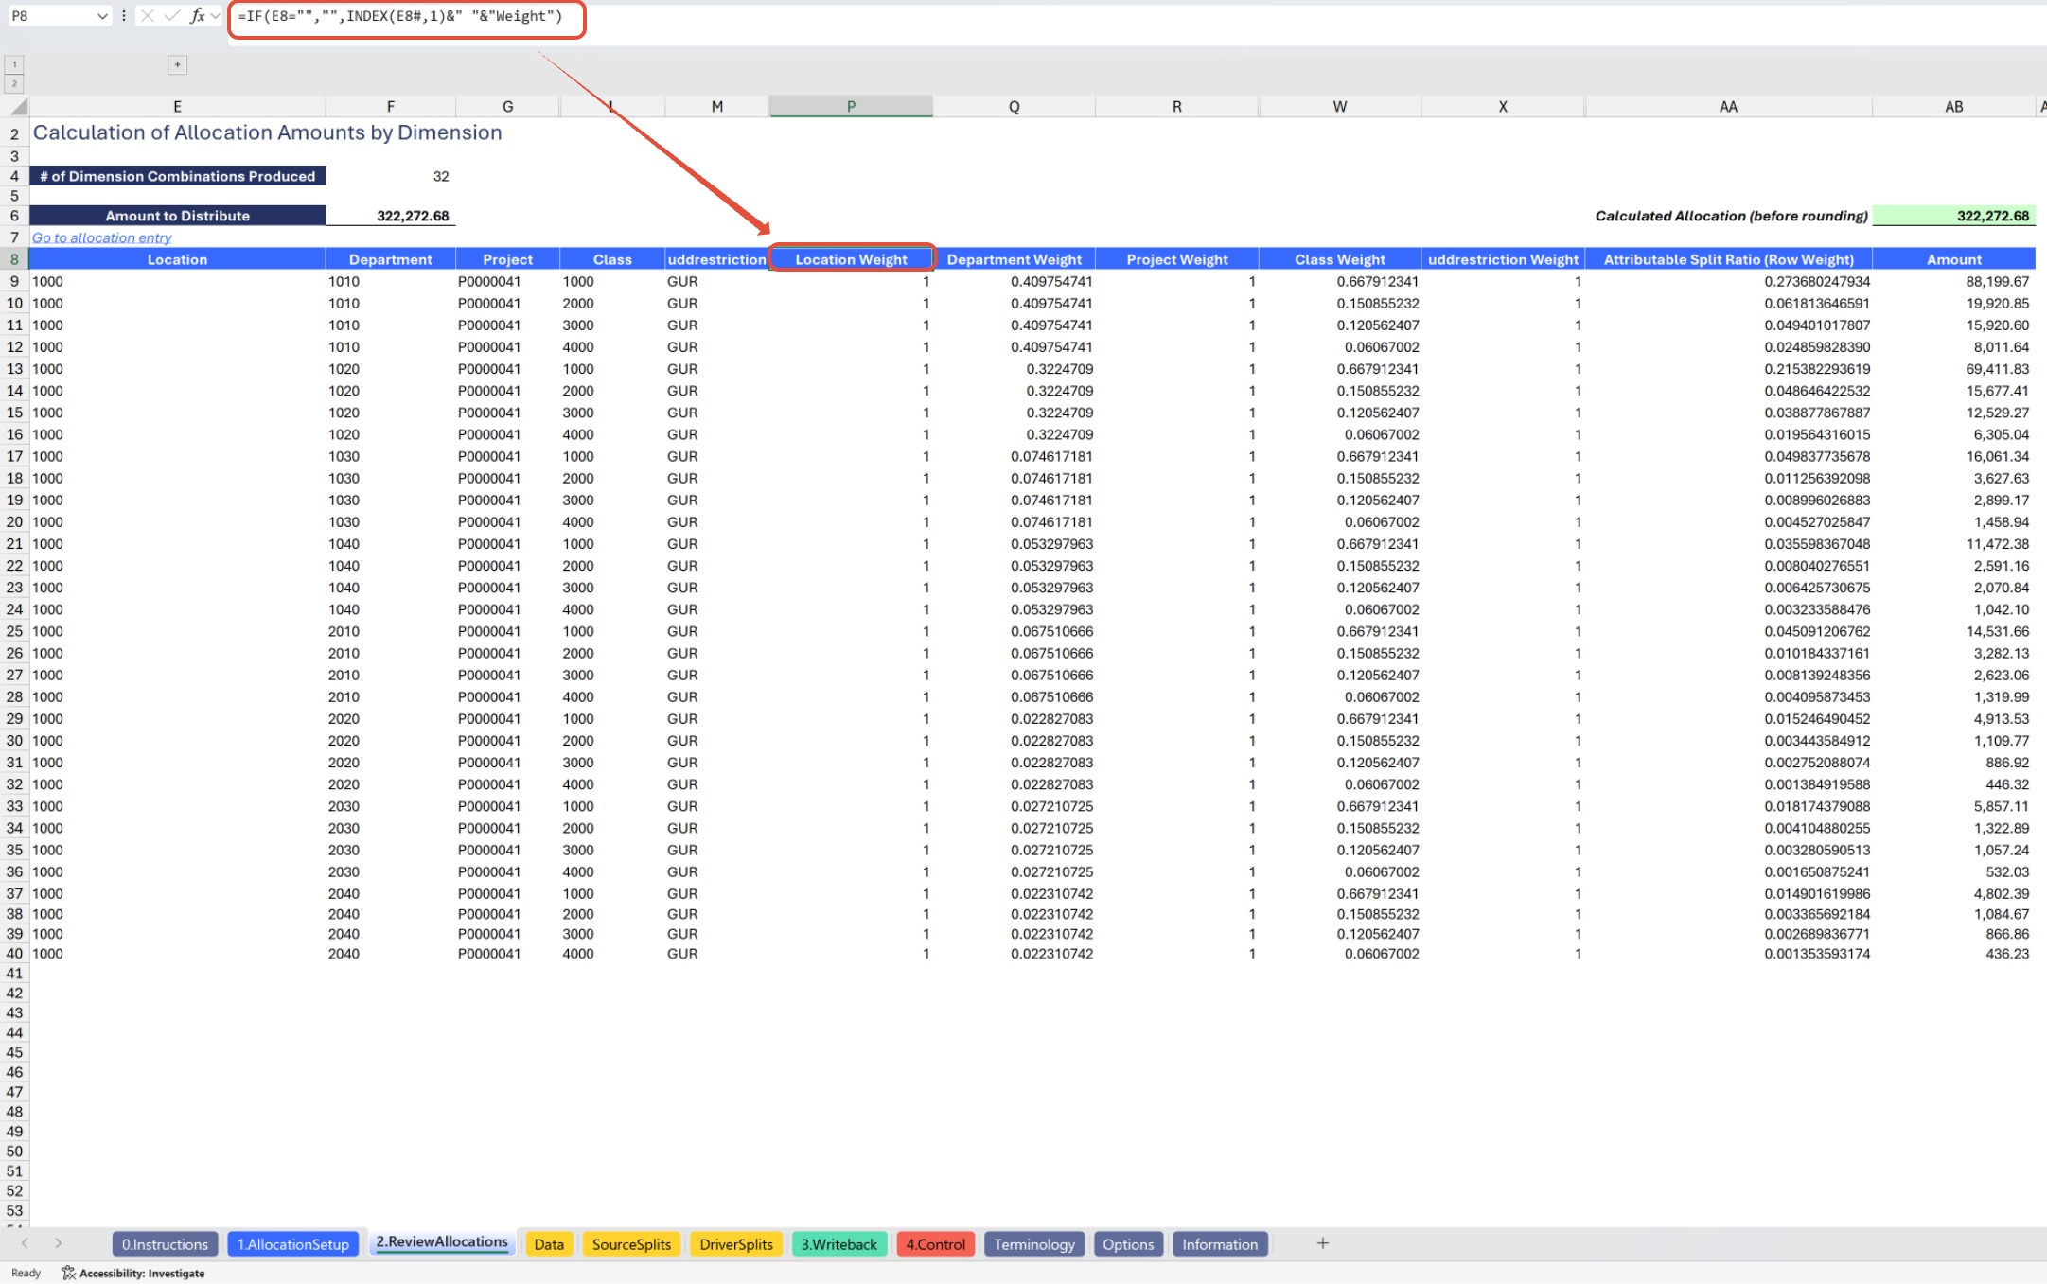Switch to the 1.AllocationSetup sheet tab
Image resolution: width=2047 pixels, height=1284 pixels.
[x=292, y=1244]
